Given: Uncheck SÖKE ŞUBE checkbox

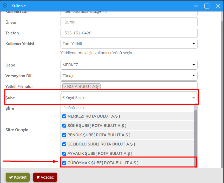Looking at the screenshot, I should click(x=64, y=126).
